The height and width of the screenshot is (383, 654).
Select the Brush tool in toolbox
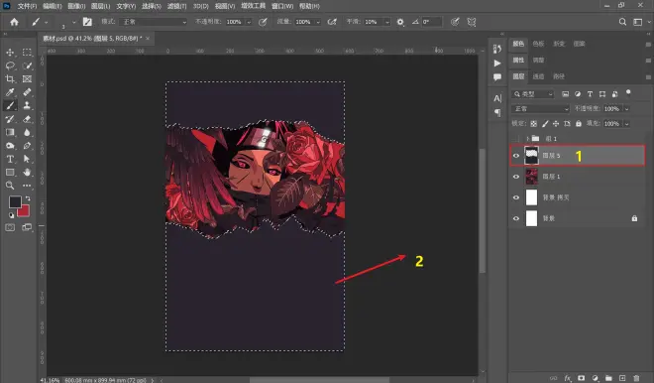point(10,105)
